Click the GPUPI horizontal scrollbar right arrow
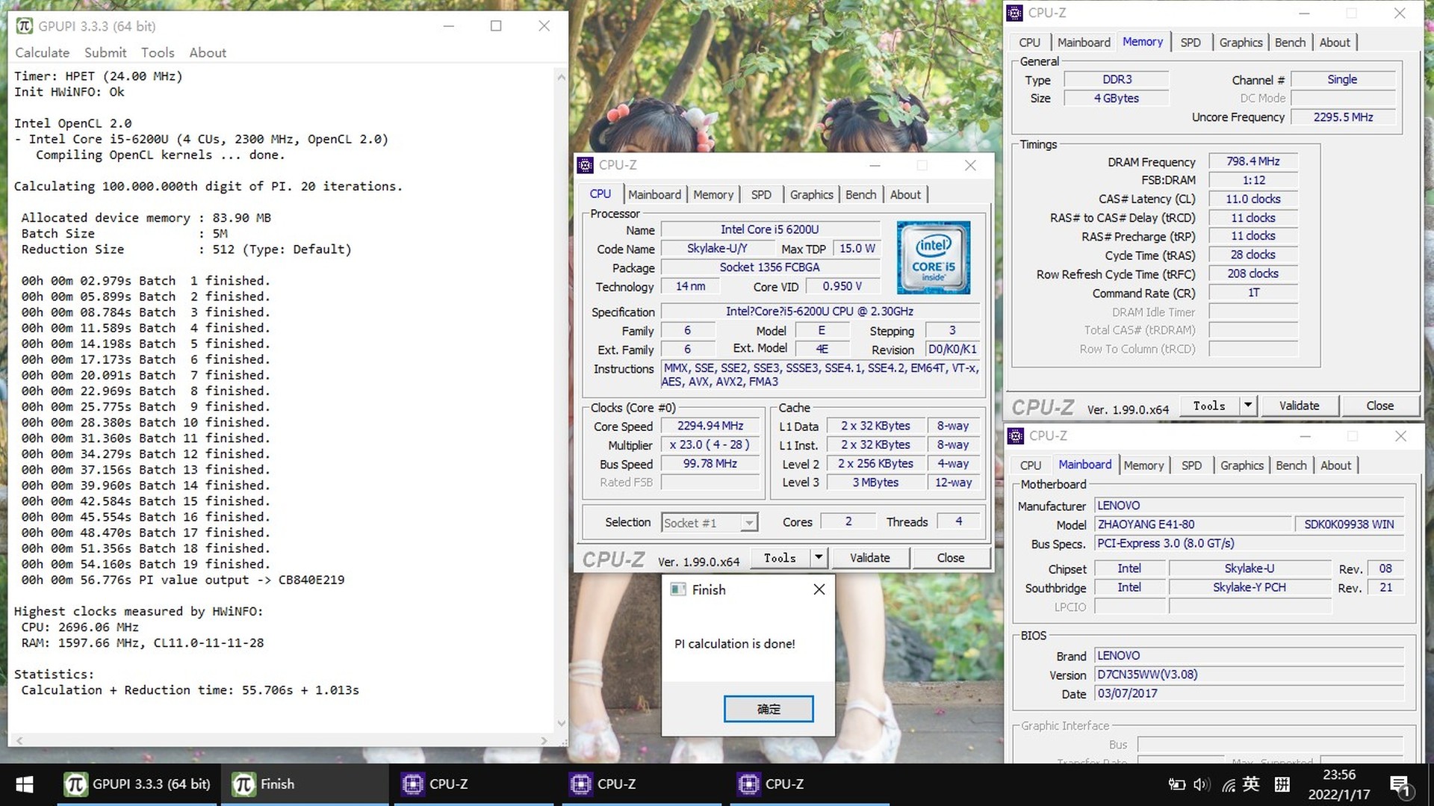1434x806 pixels. point(544,740)
